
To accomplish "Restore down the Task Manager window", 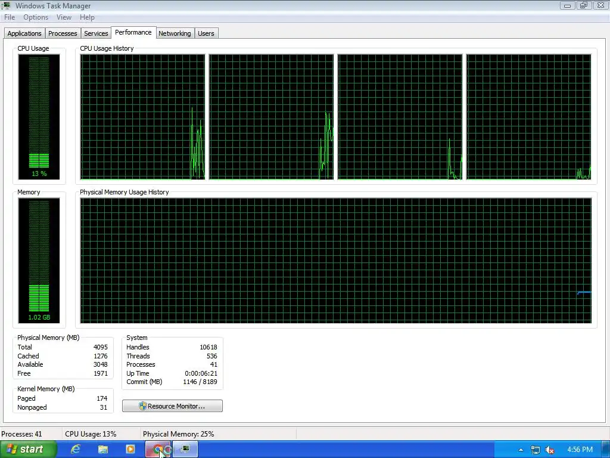I will click(x=584, y=5).
